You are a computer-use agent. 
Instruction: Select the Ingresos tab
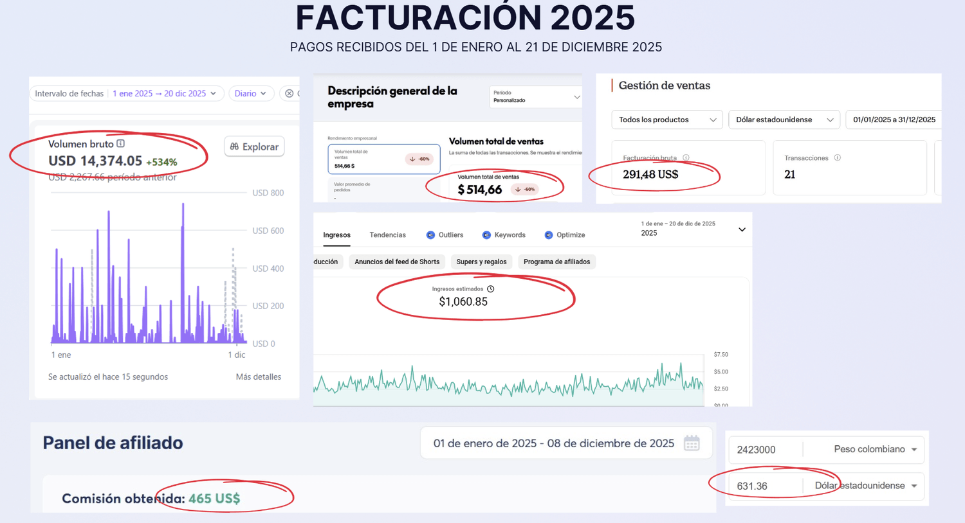pos(336,235)
